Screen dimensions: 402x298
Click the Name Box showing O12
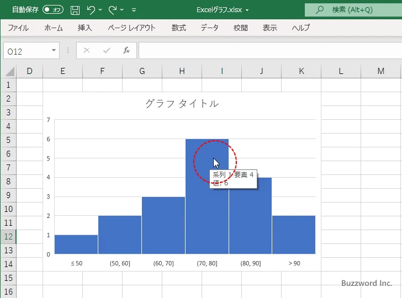(27, 51)
